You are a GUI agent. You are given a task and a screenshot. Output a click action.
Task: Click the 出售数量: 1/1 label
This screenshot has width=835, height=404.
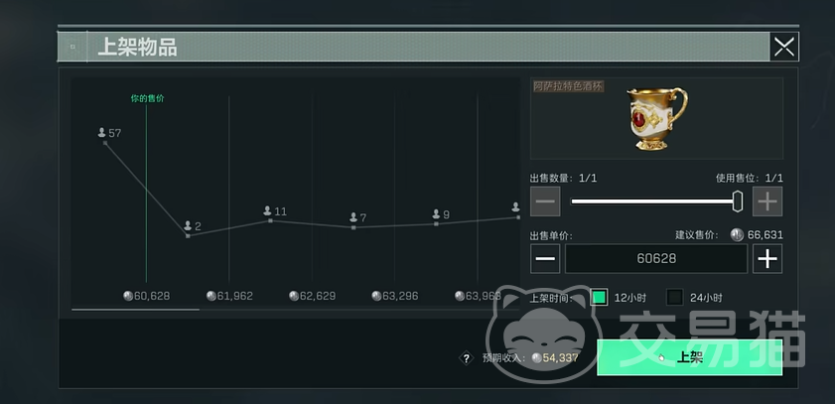pyautogui.click(x=563, y=179)
